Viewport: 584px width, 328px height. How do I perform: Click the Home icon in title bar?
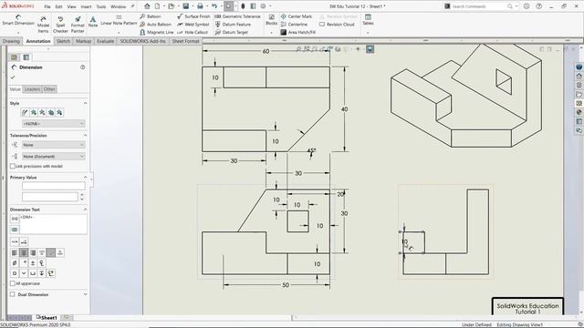point(147,6)
